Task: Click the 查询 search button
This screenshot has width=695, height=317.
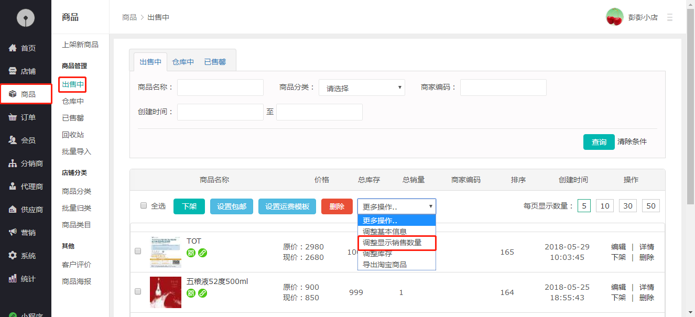Action: point(599,141)
